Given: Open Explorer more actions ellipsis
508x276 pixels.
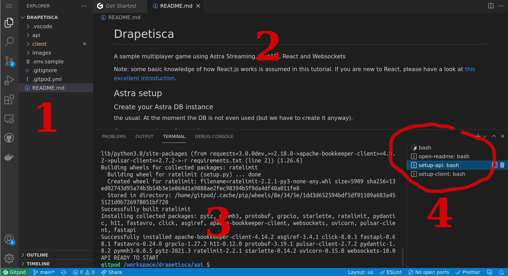Looking at the screenshot, I should tap(84, 6).
